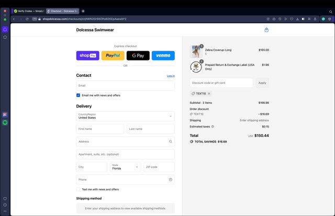
Task: Click the City field
Action: pyautogui.click(x=92, y=167)
